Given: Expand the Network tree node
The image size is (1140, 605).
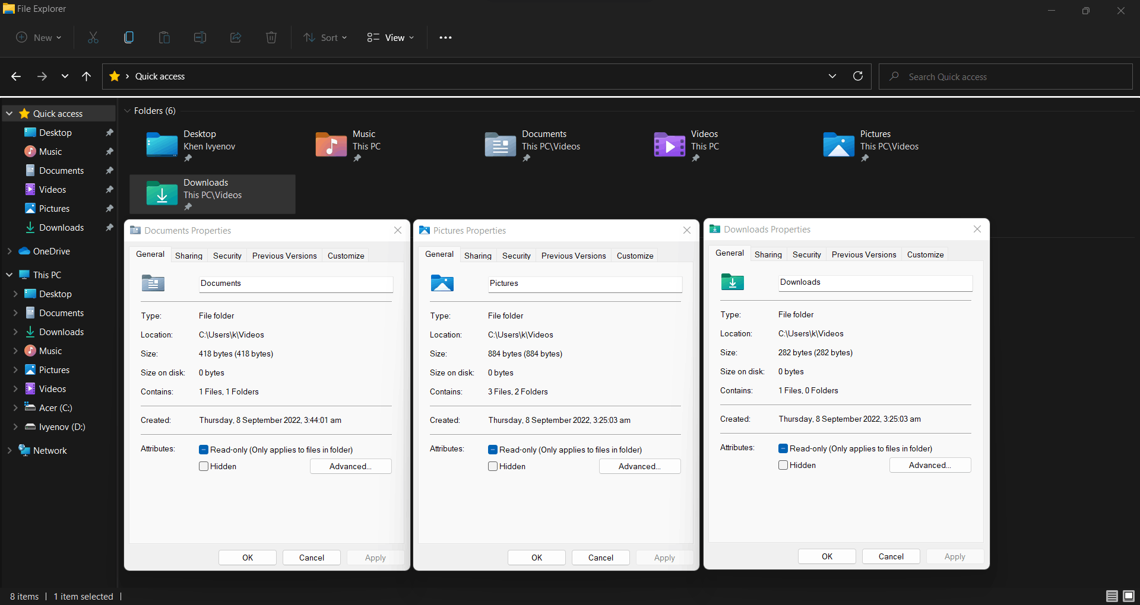Looking at the screenshot, I should pos(9,451).
